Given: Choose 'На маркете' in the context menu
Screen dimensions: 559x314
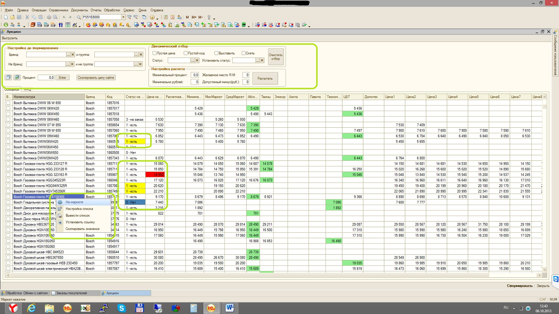Looking at the screenshot, I should [x=84, y=202].
